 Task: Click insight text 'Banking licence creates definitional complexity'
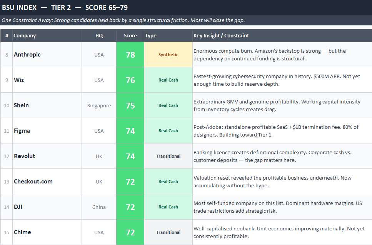[250, 153]
